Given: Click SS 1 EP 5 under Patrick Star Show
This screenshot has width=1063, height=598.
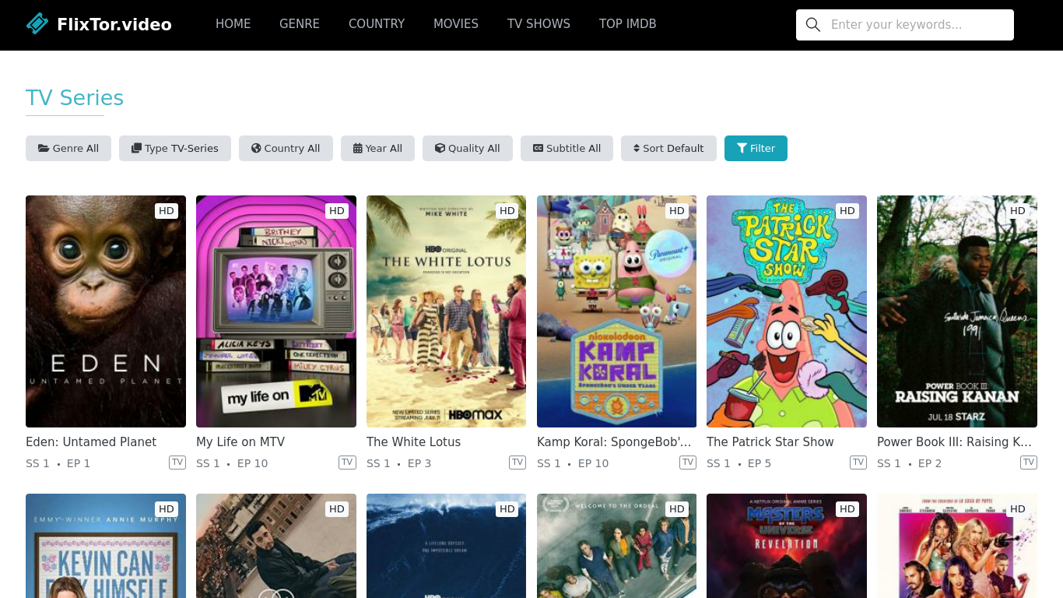Looking at the screenshot, I should tap(739, 463).
